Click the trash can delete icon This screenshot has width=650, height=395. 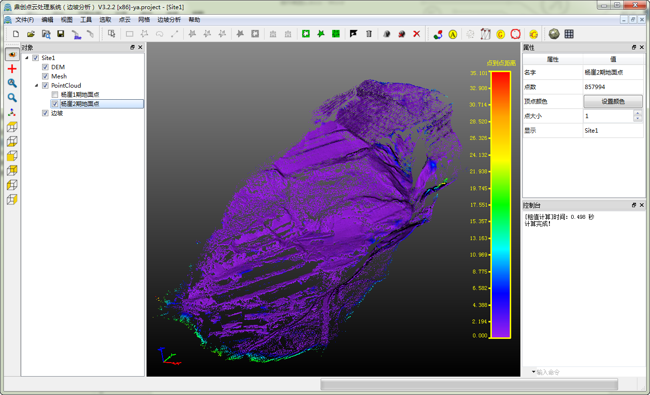tap(369, 34)
